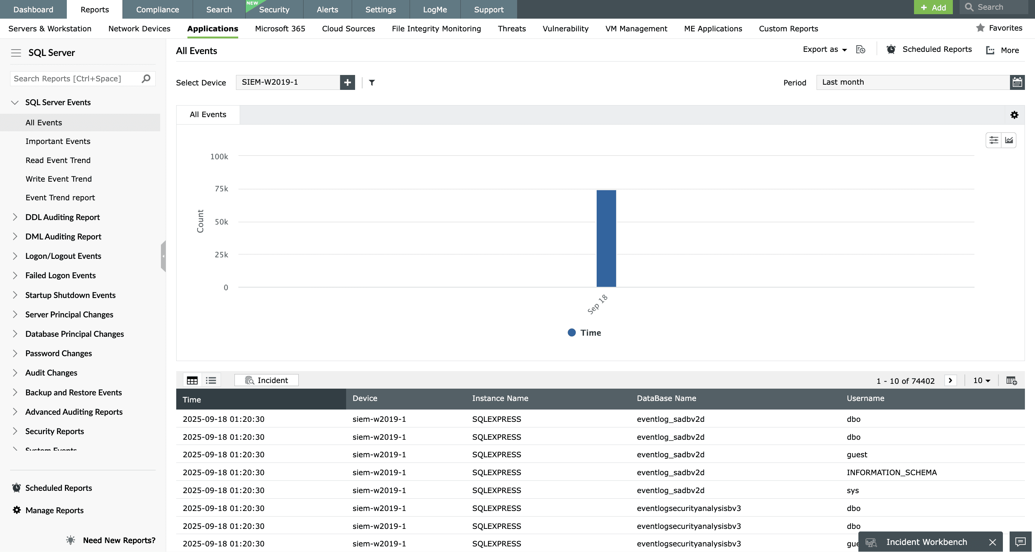The width and height of the screenshot is (1035, 552).
Task: Open the Period calendar picker icon
Action: [x=1017, y=82]
